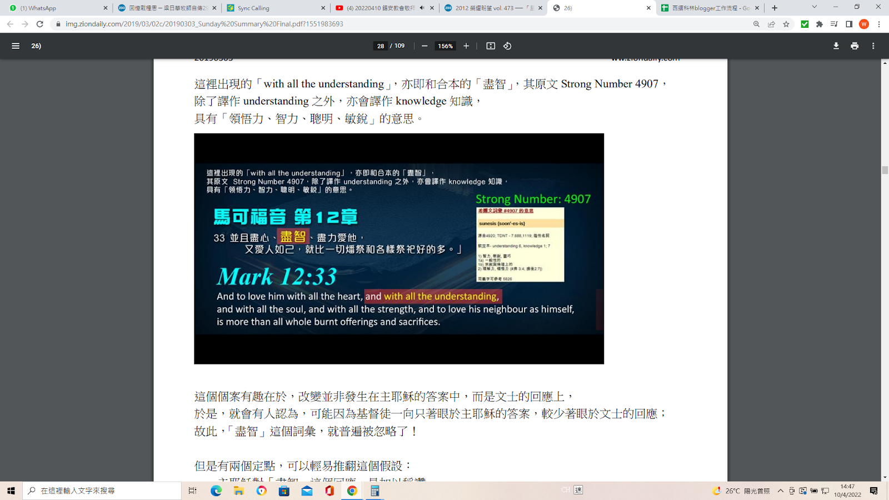Click scrollbar down arrow
Viewport: 889px width, 500px height.
pos(885,477)
